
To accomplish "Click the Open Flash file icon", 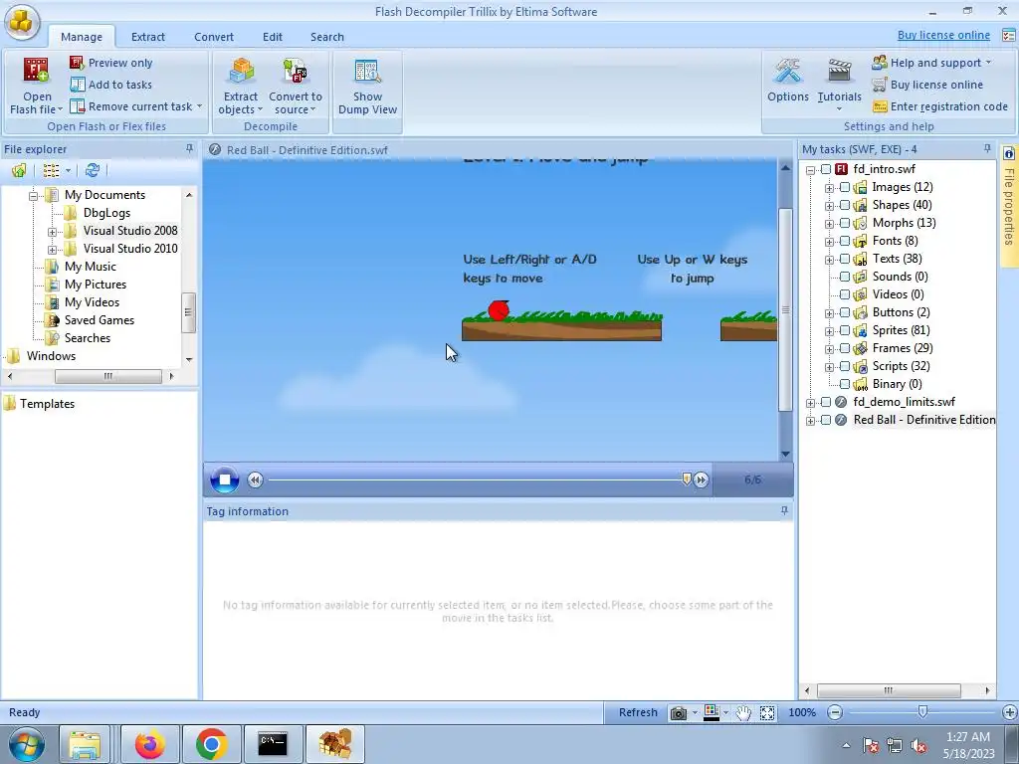I will click(36, 71).
